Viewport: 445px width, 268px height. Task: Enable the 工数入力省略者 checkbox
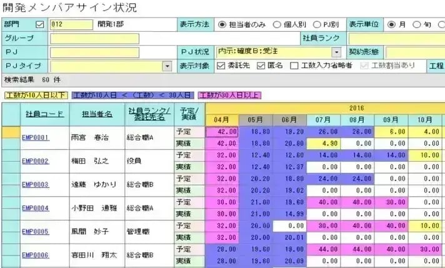pos(294,66)
